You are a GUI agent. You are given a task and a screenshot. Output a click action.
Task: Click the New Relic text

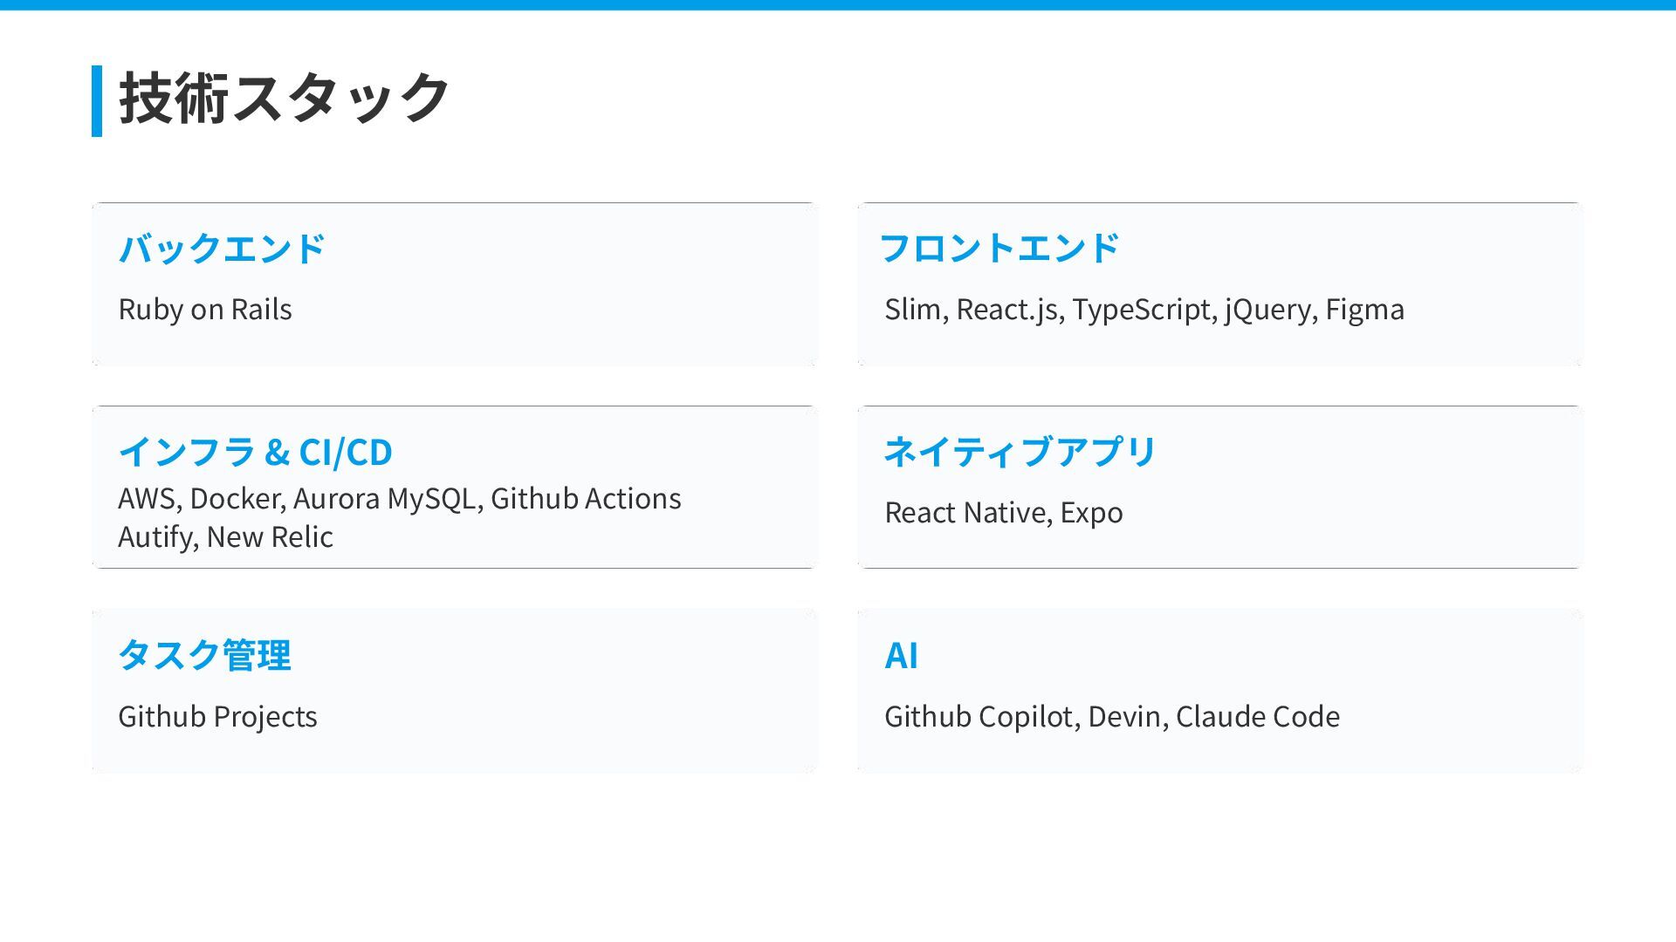270,537
